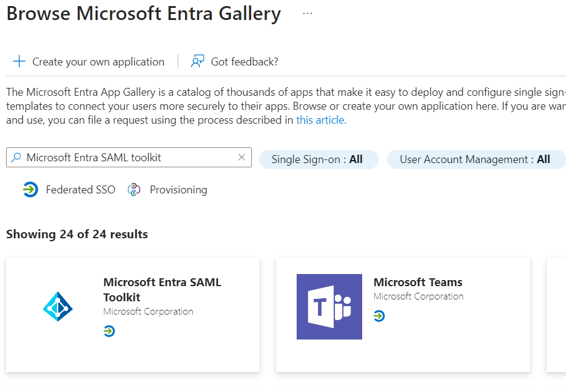Open the Got feedback? link
The image size is (566, 388).
(235, 62)
